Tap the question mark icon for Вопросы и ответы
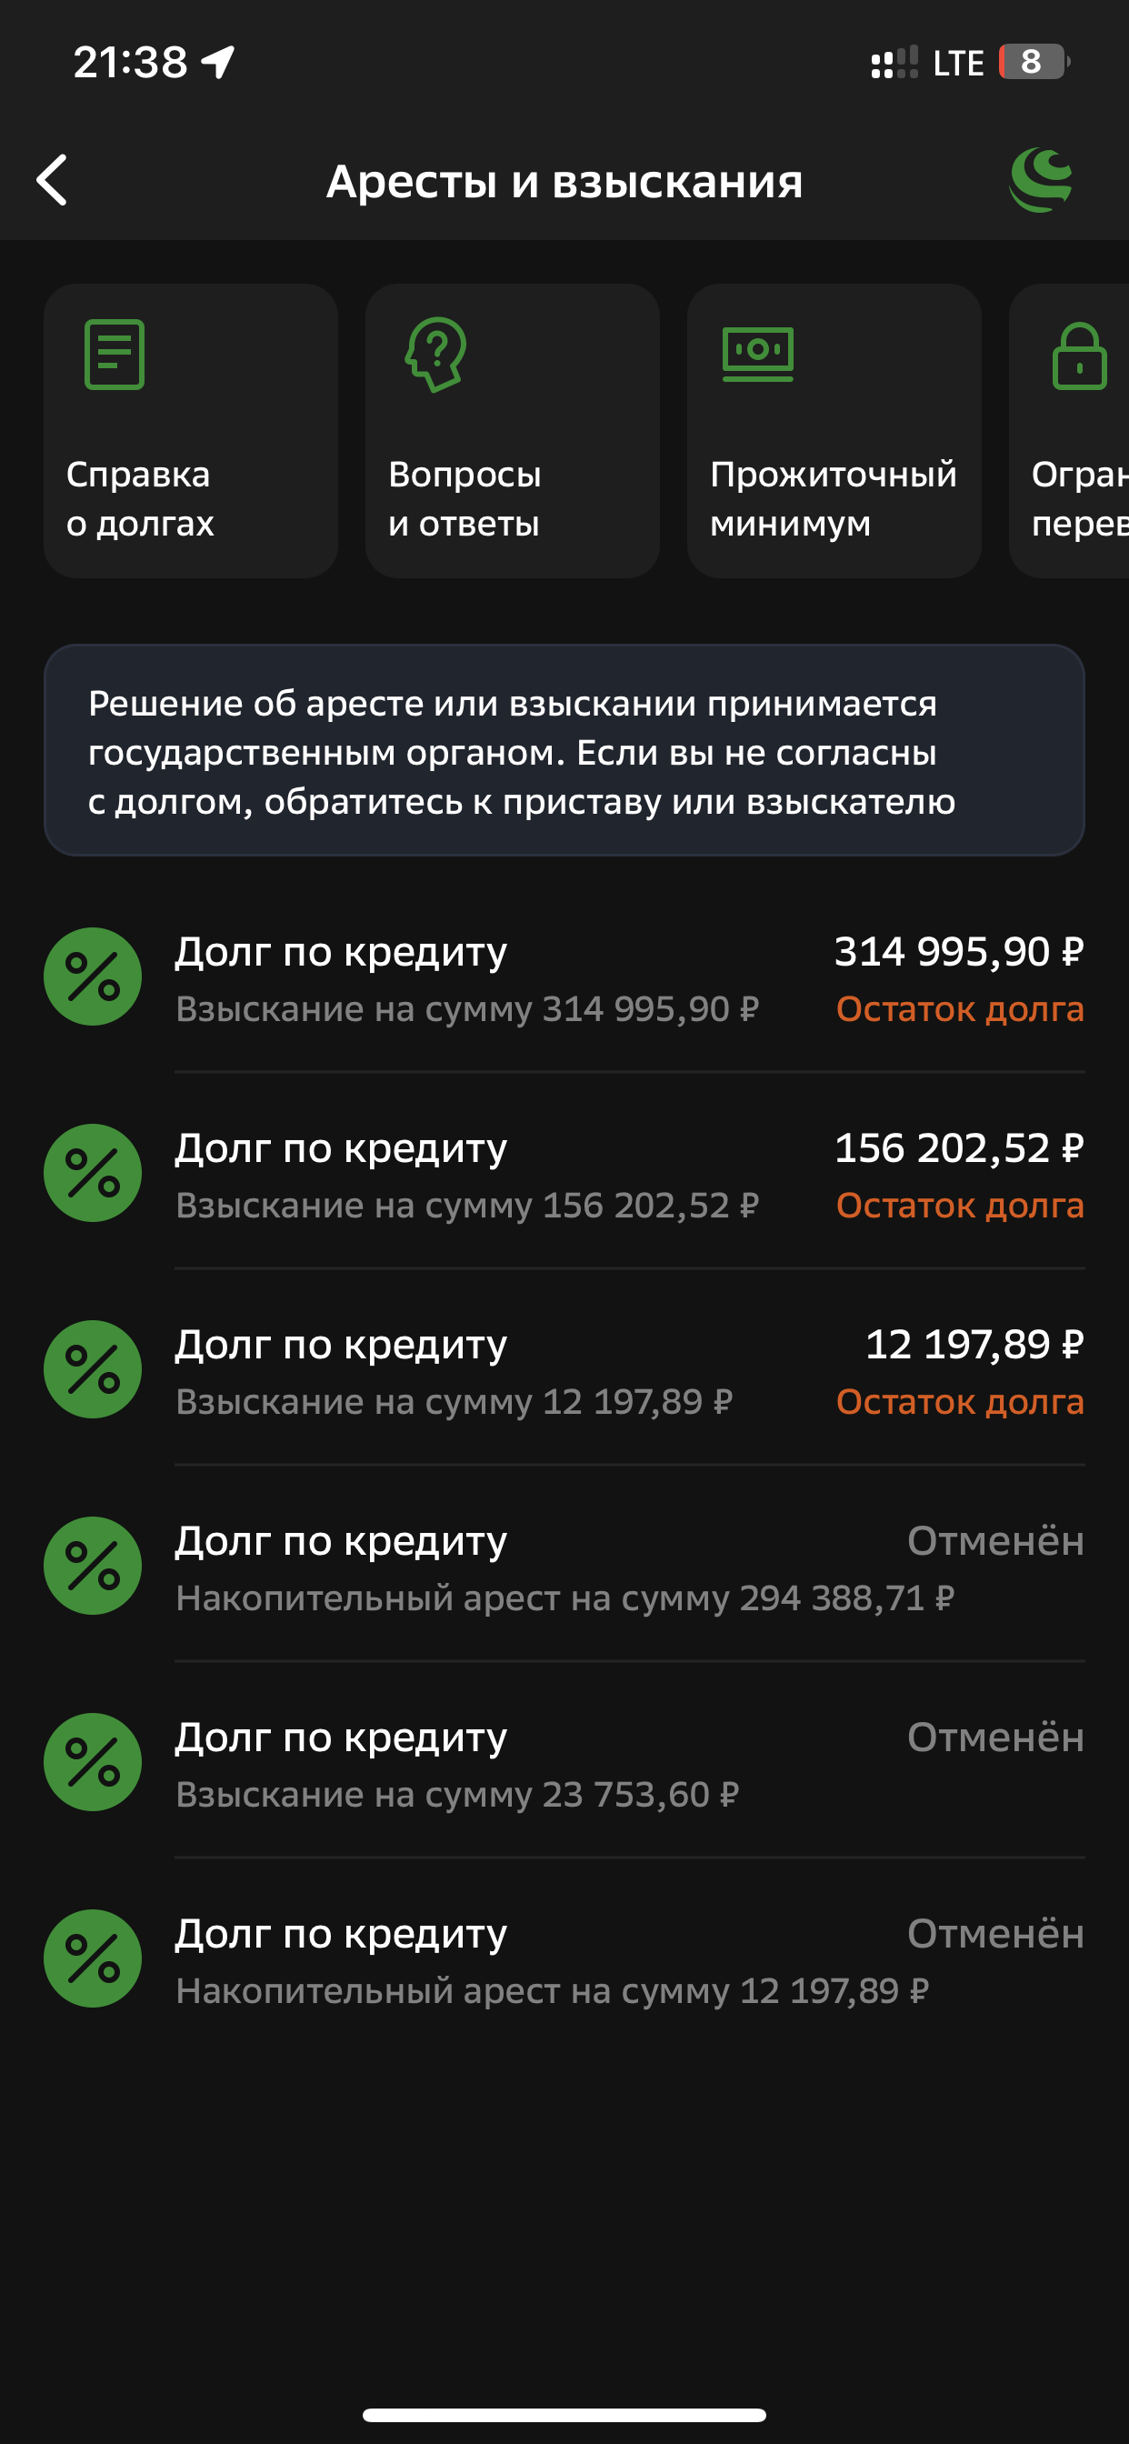 pos(436,357)
